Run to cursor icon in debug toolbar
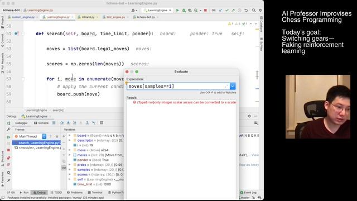The image size is (357, 201). tap(94, 123)
